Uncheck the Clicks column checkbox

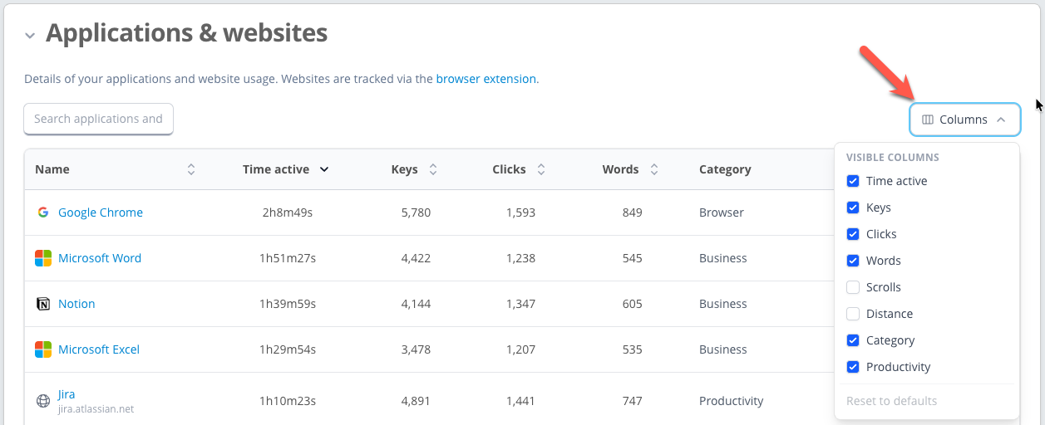[x=853, y=234]
